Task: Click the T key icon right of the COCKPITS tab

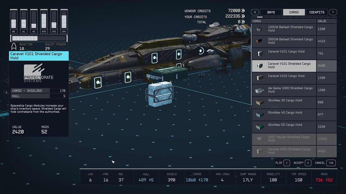Action: pyautogui.click(x=333, y=12)
